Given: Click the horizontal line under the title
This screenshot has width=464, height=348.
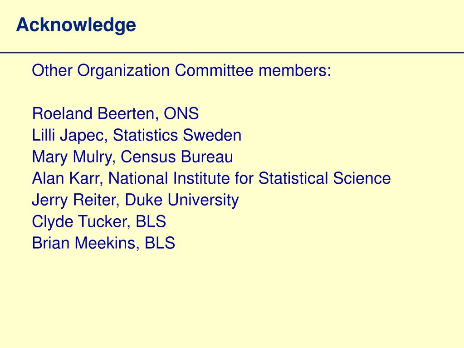Looking at the screenshot, I should pos(232,53).
